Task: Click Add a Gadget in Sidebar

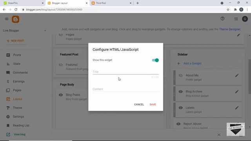Action: pos(193,63)
